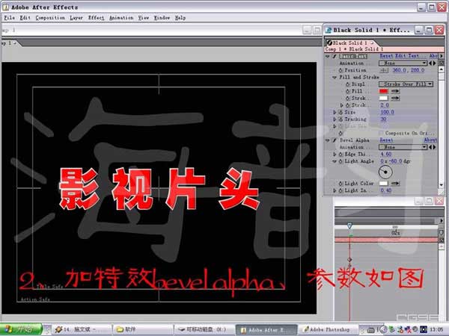Toggle stopwatch for Stroke width 2.0
Screen dimensions: 449x336
(348, 105)
